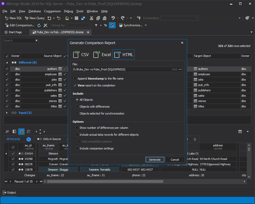Enable Append timestamp to the file name

pos(75,78)
